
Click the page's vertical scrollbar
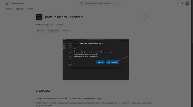192,22
